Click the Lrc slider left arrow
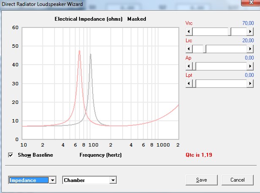The height and width of the screenshot is (193, 260). [x=189, y=49]
